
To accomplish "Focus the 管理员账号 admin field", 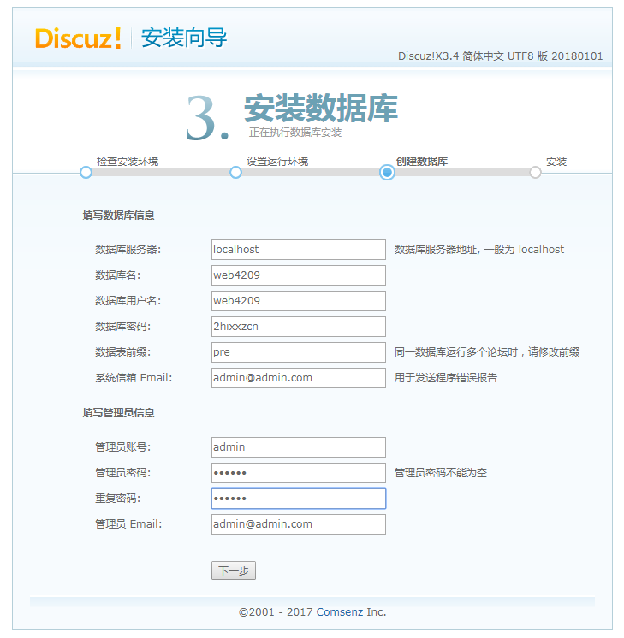I will point(298,447).
